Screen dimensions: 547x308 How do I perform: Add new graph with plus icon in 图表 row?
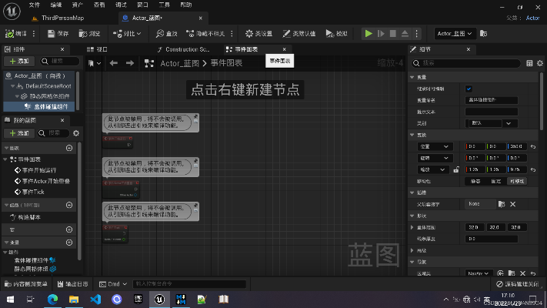click(x=69, y=148)
